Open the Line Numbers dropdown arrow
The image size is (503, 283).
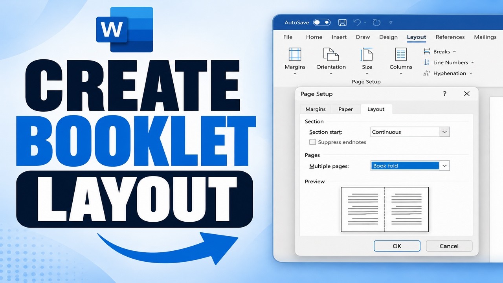pos(472,62)
